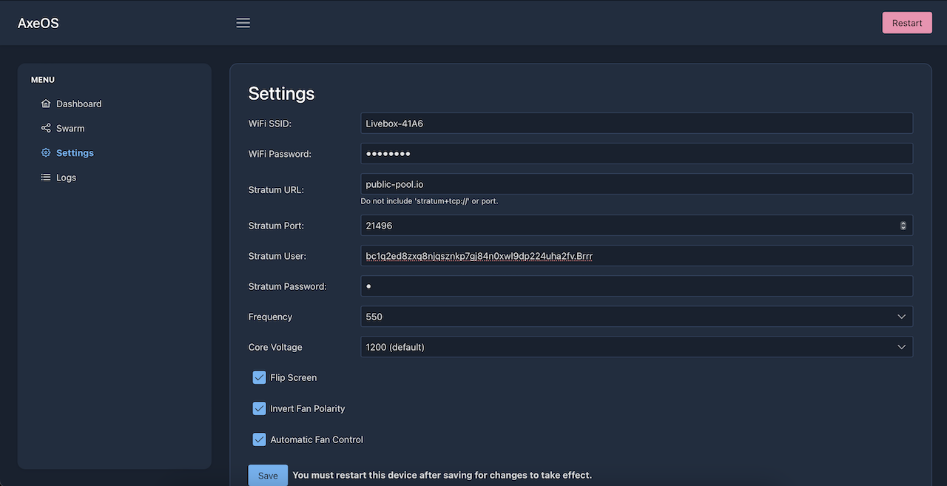This screenshot has width=947, height=486.
Task: Increment the Stratum Port value
Action: pos(903,222)
